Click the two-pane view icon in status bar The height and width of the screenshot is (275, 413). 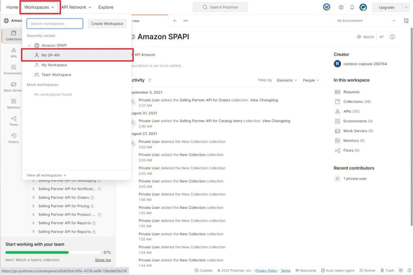coord(401,271)
